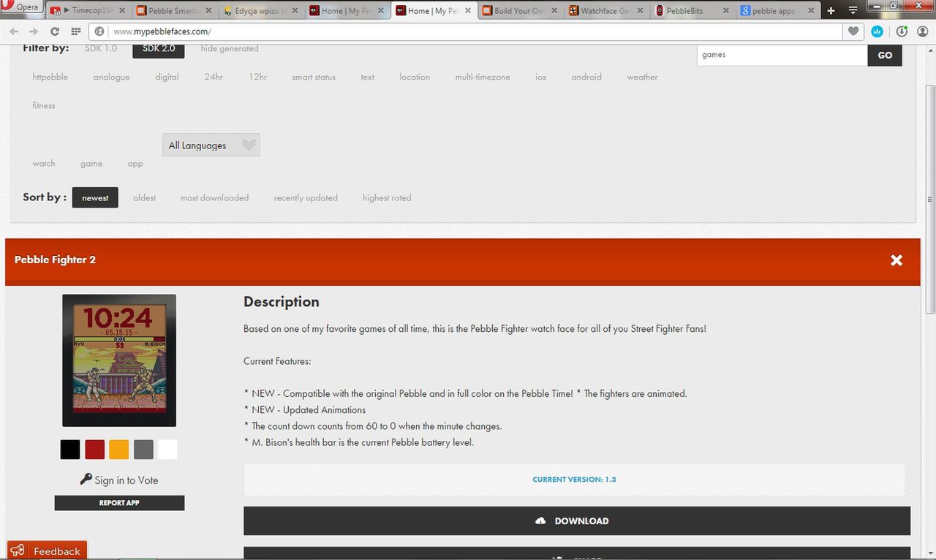936x560 pixels.
Task: Switch to the PebbleBits tab
Action: pyautogui.click(x=690, y=11)
